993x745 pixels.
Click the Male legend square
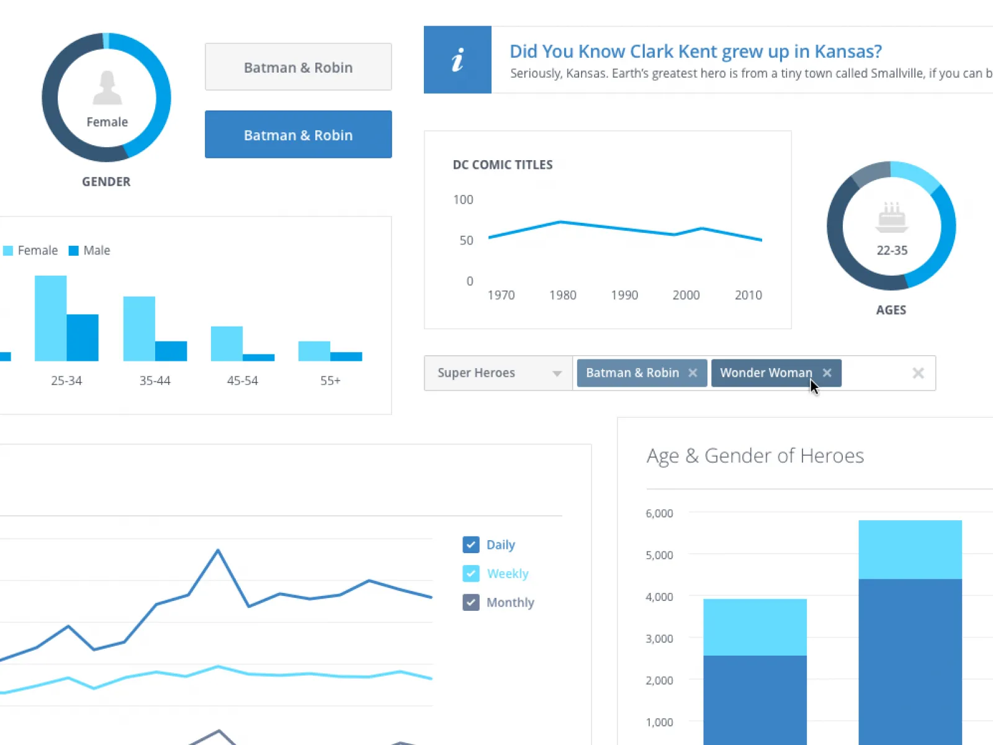[x=73, y=250]
